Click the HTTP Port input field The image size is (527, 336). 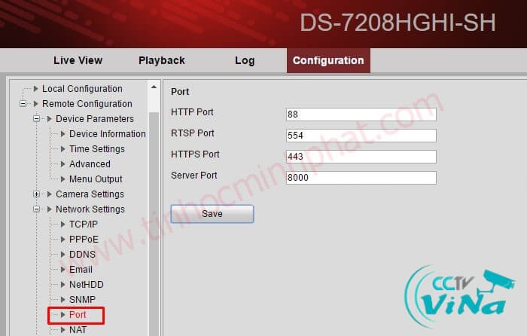(361, 115)
